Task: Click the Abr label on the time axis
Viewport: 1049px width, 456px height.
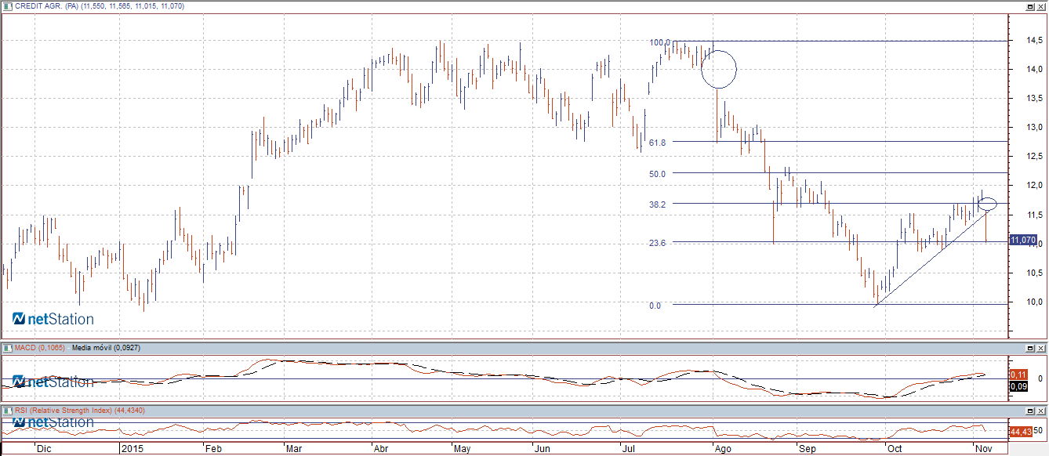Action: pyautogui.click(x=382, y=449)
